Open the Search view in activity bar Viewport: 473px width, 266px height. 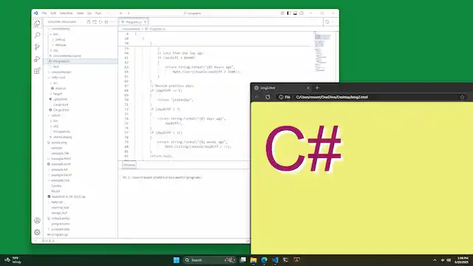[x=37, y=35]
